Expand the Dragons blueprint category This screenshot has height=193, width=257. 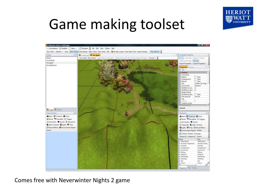(180, 155)
